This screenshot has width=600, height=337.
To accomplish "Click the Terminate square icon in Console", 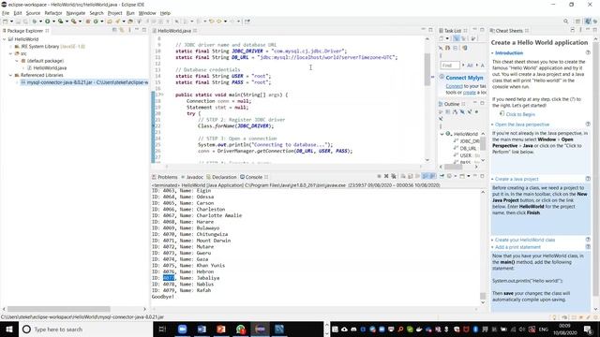I will pyautogui.click(x=379, y=176).
